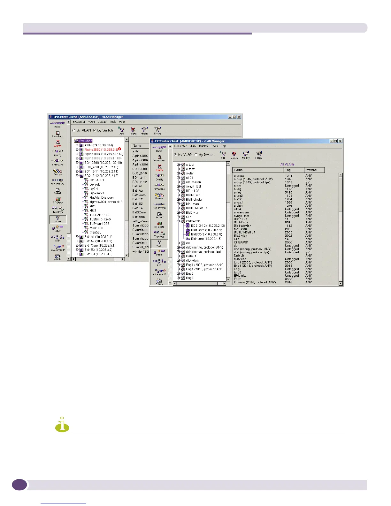The height and width of the screenshot is (506, 391).
Task: Open ESRP in the front window sidebar
Action: pyautogui.click(x=159, y=253)
